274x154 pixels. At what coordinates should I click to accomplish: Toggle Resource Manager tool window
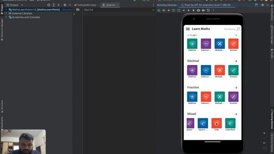click(2, 30)
